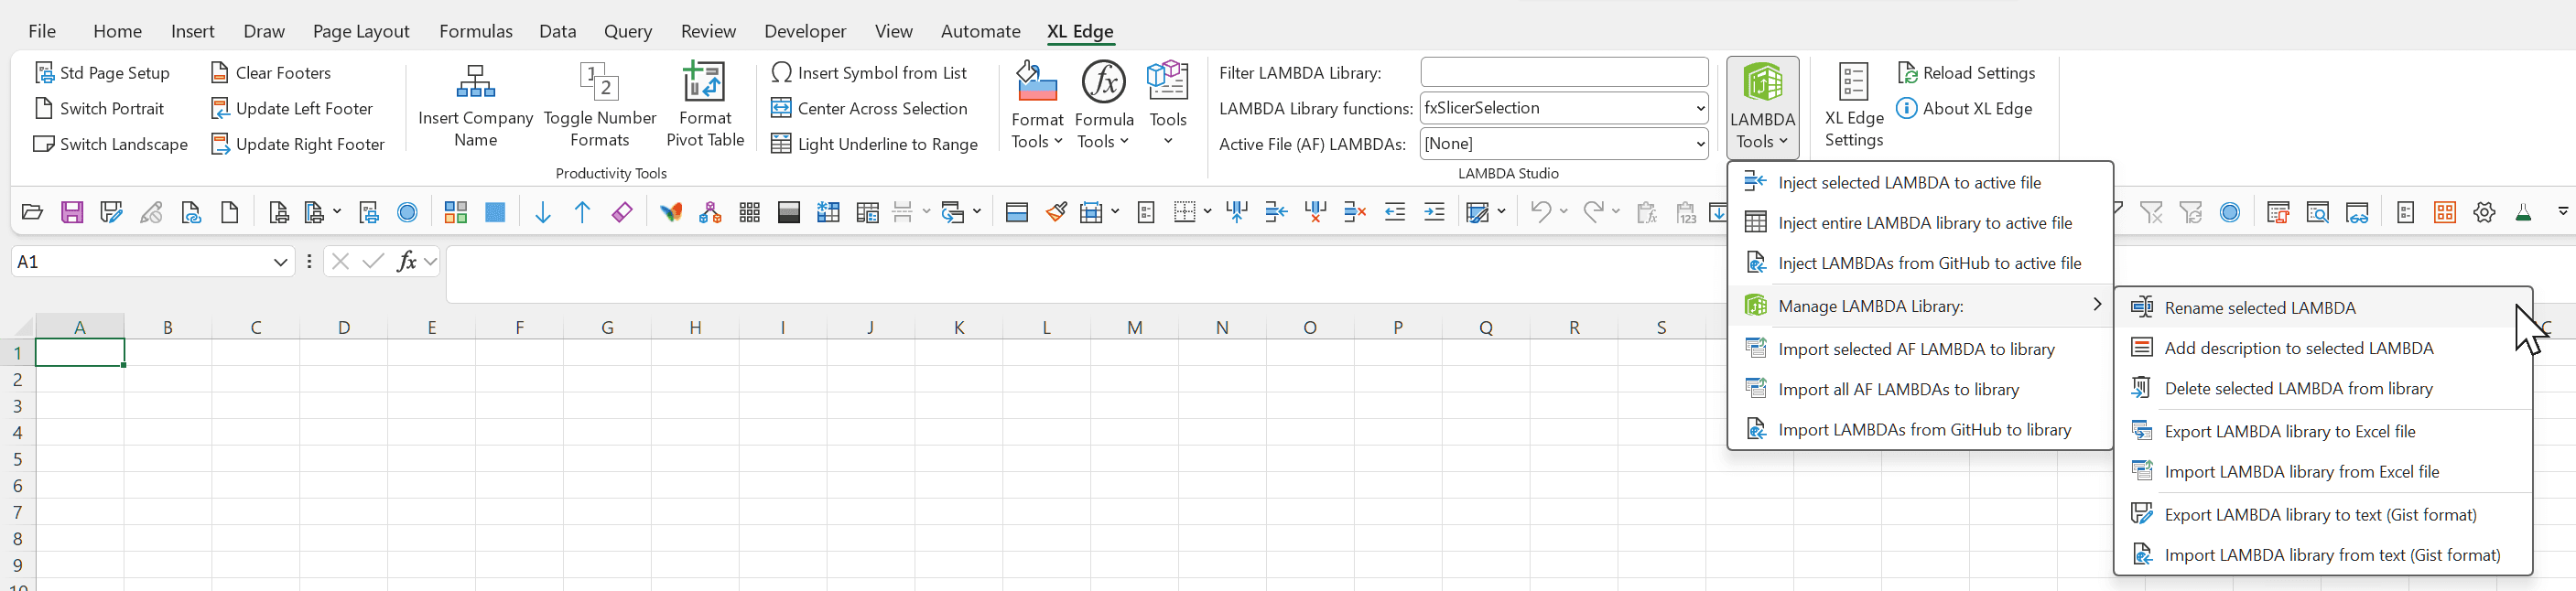Image resolution: width=2576 pixels, height=591 pixels.
Task: Switch to the Automate ribbon tab
Action: tap(980, 31)
